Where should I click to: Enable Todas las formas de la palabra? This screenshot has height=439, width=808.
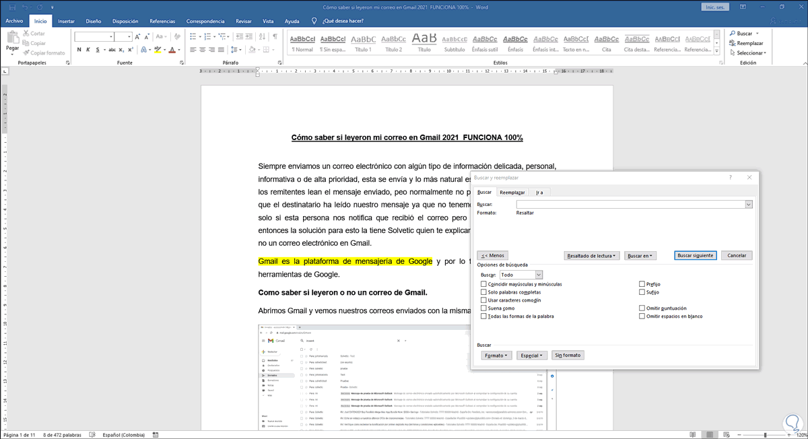tap(483, 316)
